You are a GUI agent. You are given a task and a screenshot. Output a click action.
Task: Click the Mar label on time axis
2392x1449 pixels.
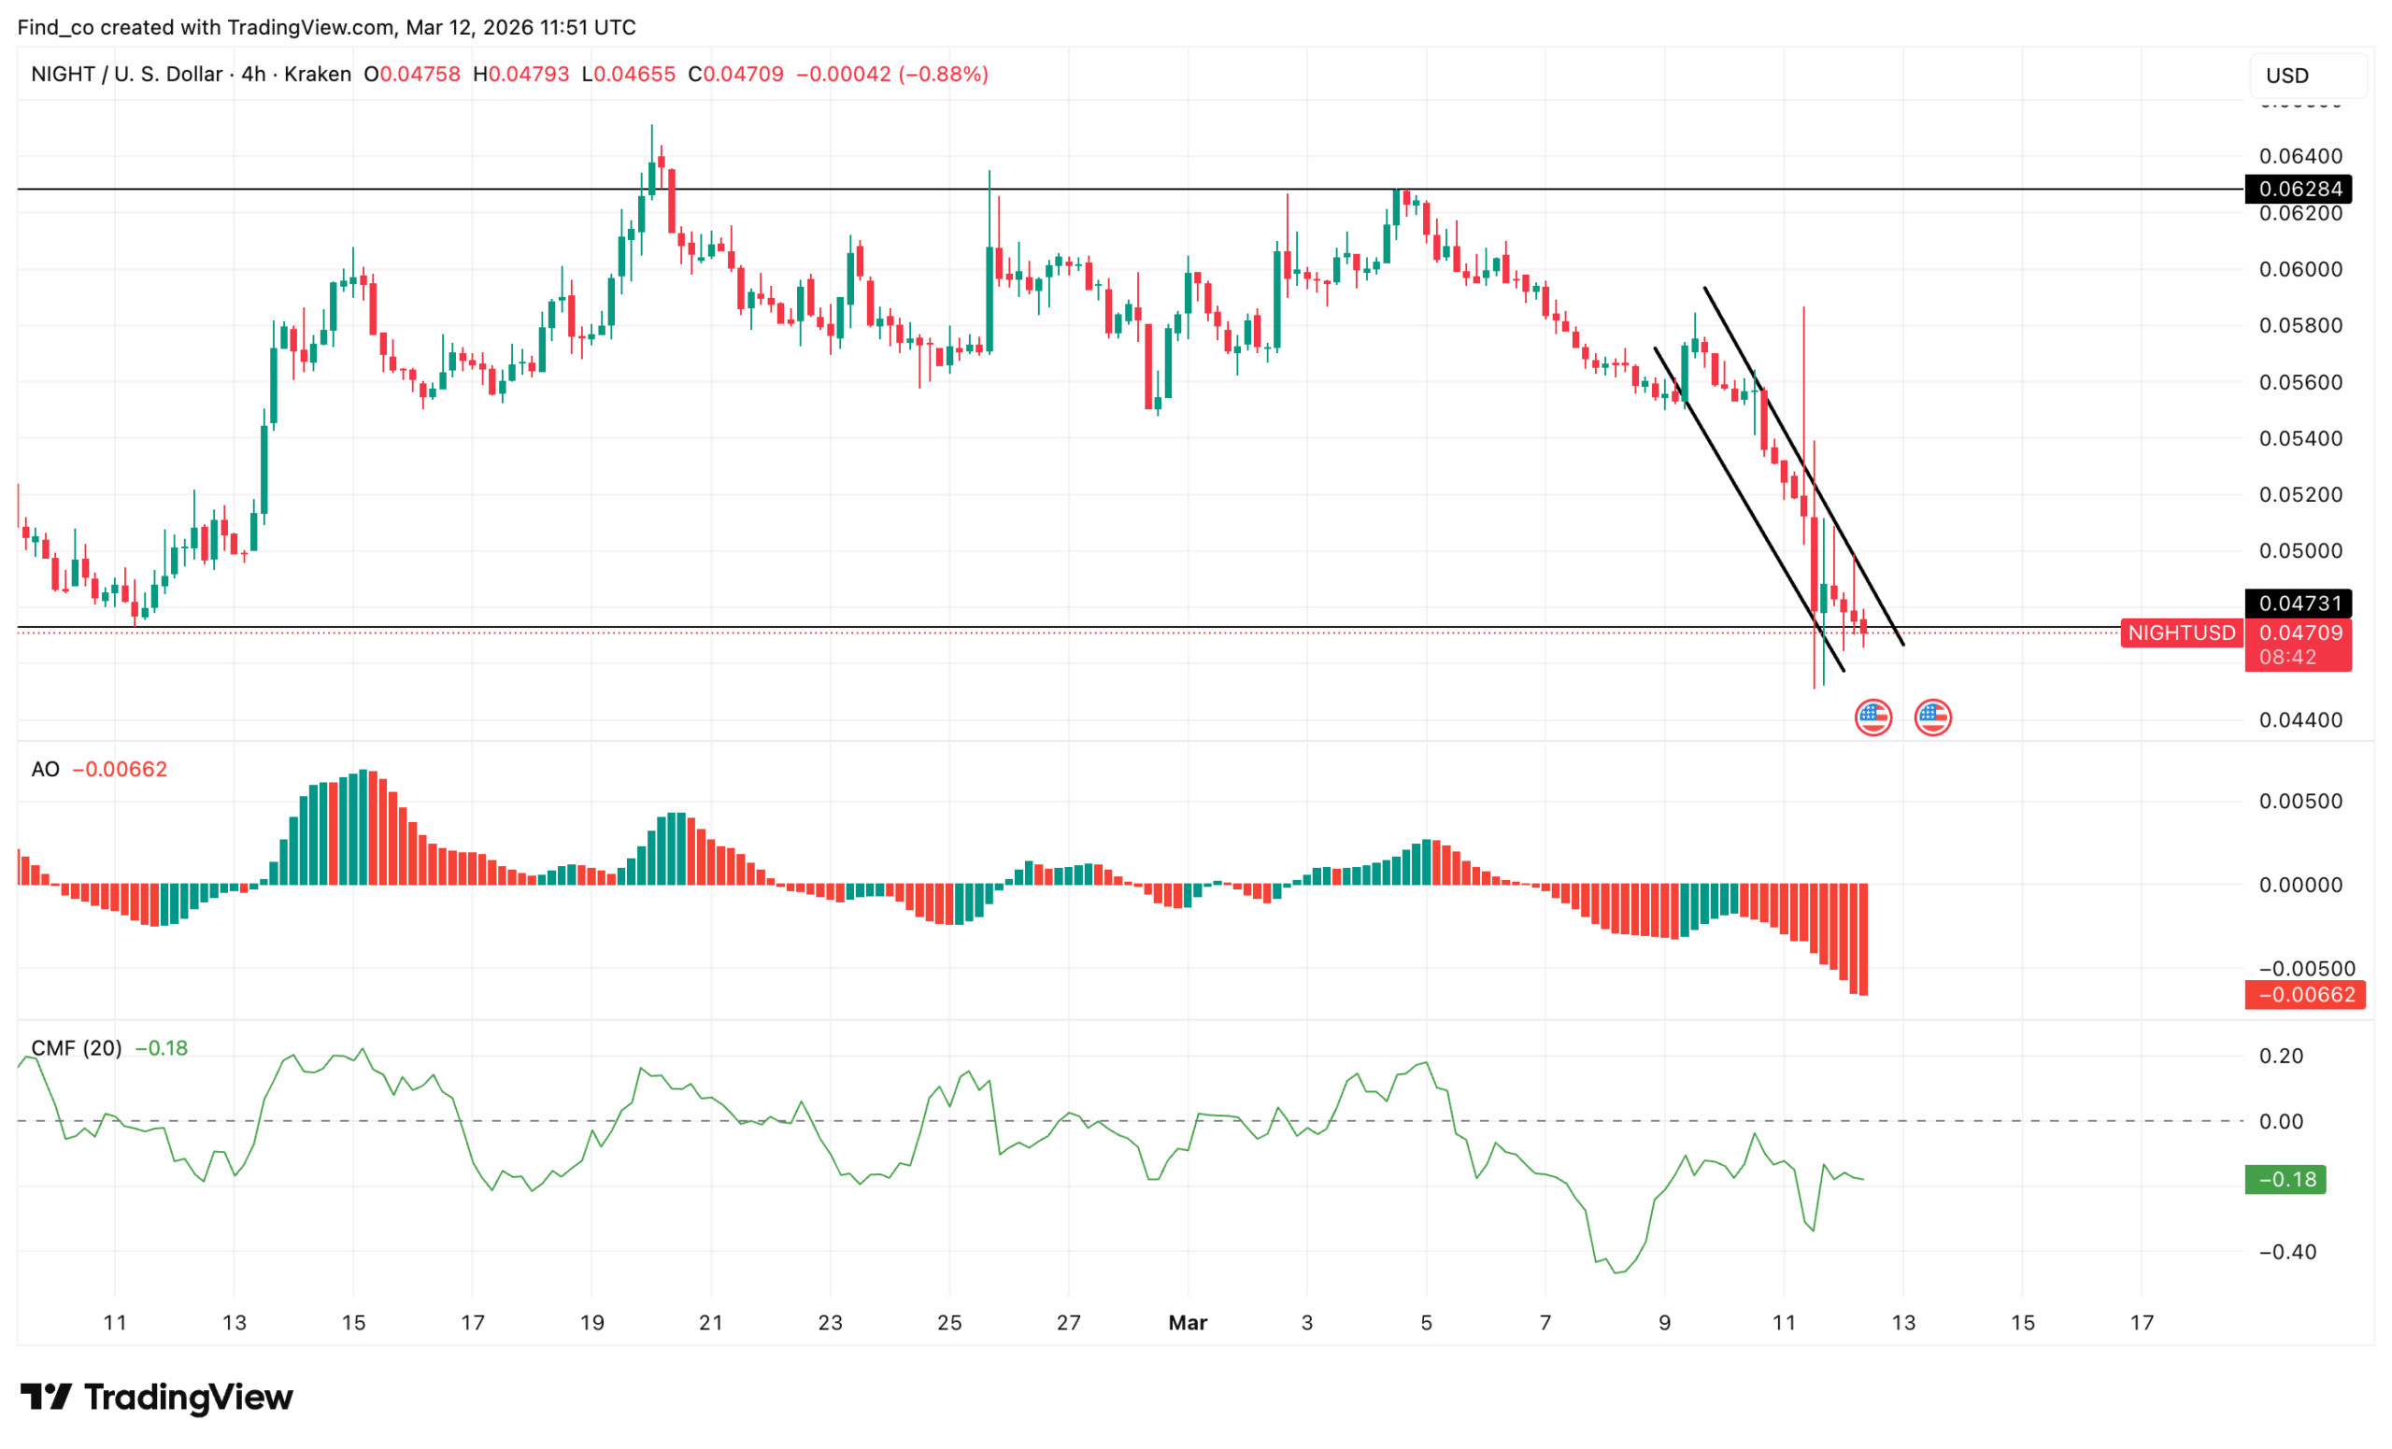click(1189, 1323)
